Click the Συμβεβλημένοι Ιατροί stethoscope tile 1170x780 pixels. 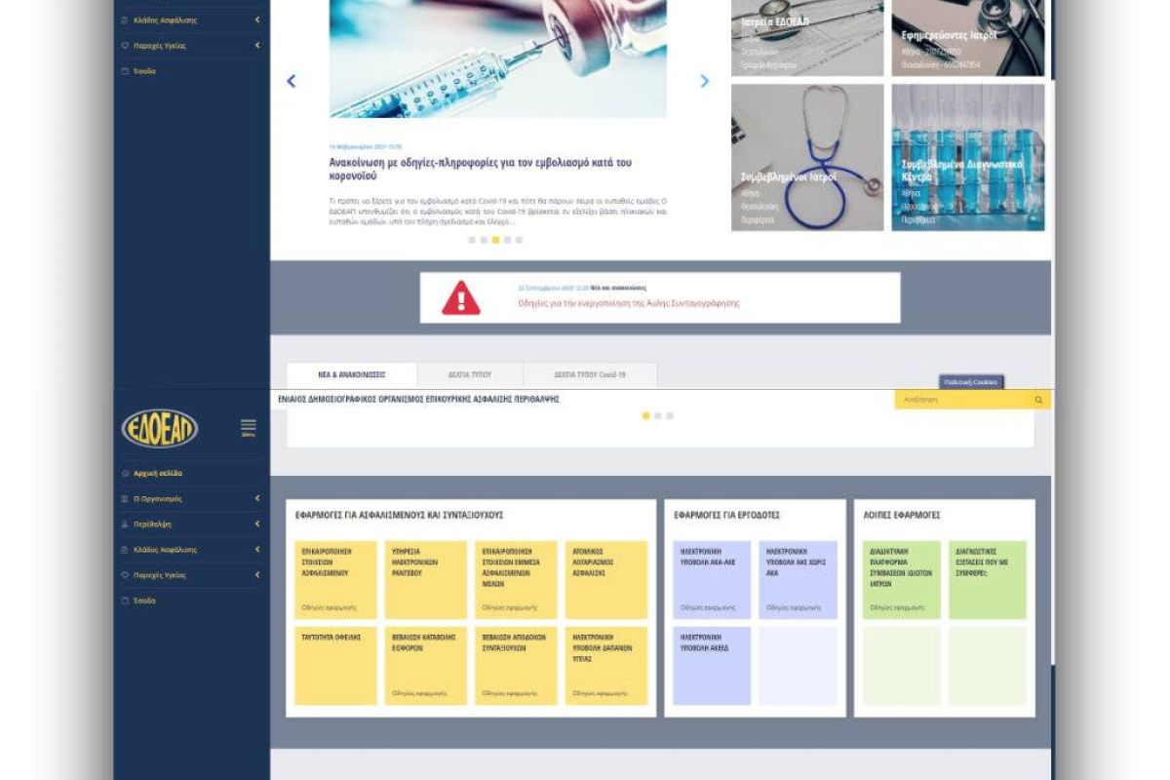(807, 157)
